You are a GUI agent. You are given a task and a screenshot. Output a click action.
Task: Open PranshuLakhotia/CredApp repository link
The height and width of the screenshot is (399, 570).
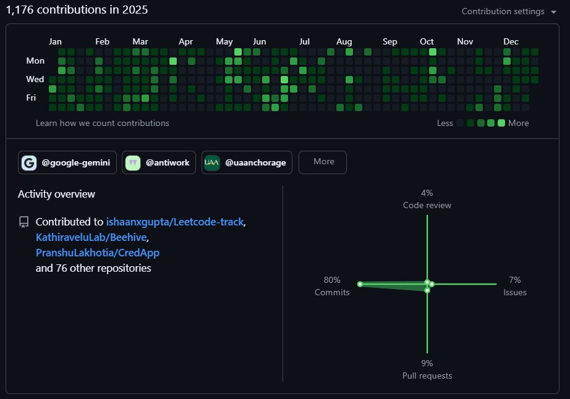98,253
